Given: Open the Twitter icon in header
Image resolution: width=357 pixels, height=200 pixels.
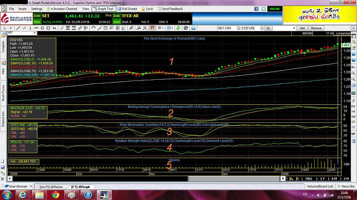Looking at the screenshot, I should tap(264, 9).
